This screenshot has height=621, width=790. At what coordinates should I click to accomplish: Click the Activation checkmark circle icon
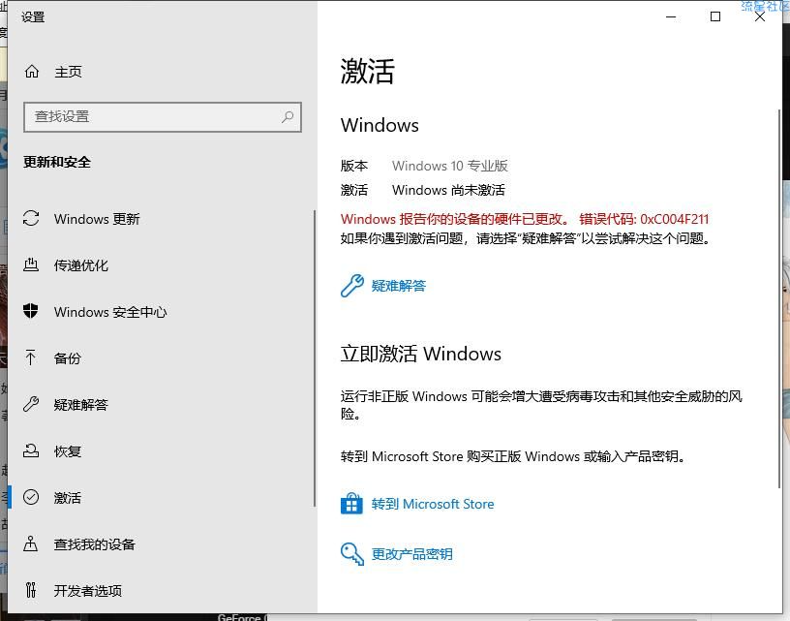(31, 497)
